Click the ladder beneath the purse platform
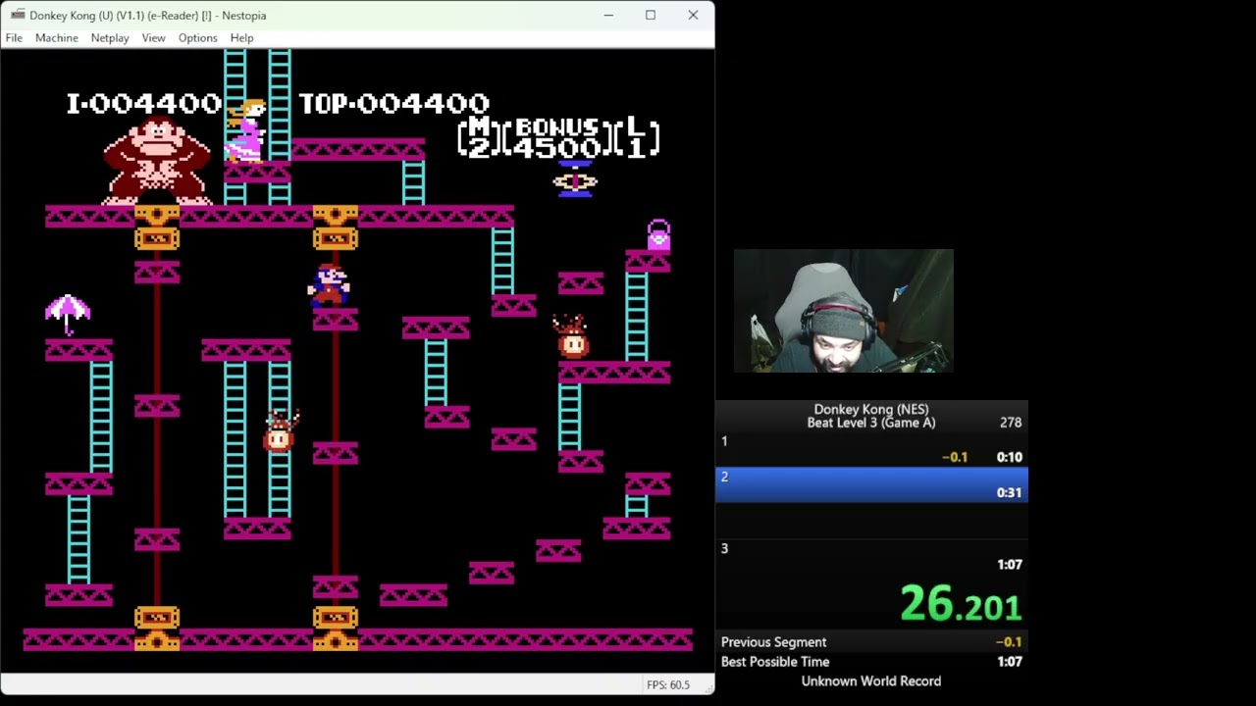Screen dimensions: 1256x706 pyautogui.click(x=637, y=317)
